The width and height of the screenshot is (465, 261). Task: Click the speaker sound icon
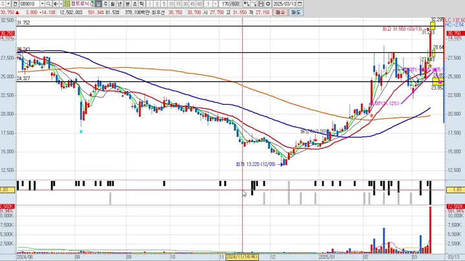56,4
